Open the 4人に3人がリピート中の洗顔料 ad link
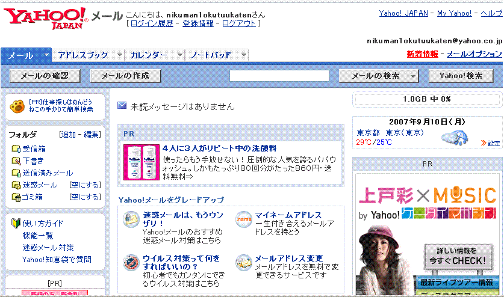This screenshot has width=504, height=297. click(x=220, y=148)
